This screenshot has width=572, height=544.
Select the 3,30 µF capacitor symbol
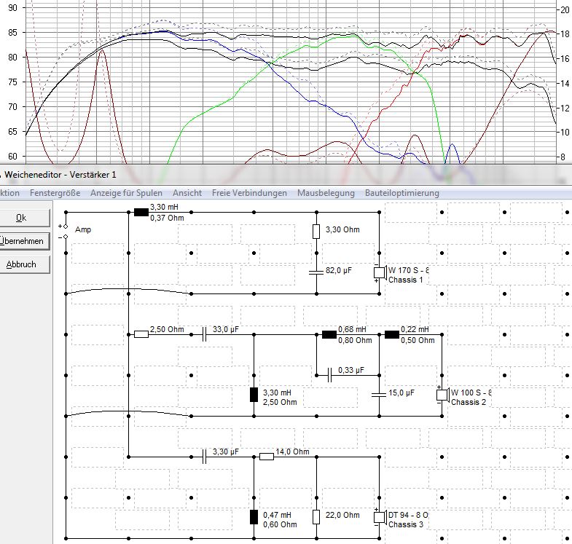(x=204, y=457)
